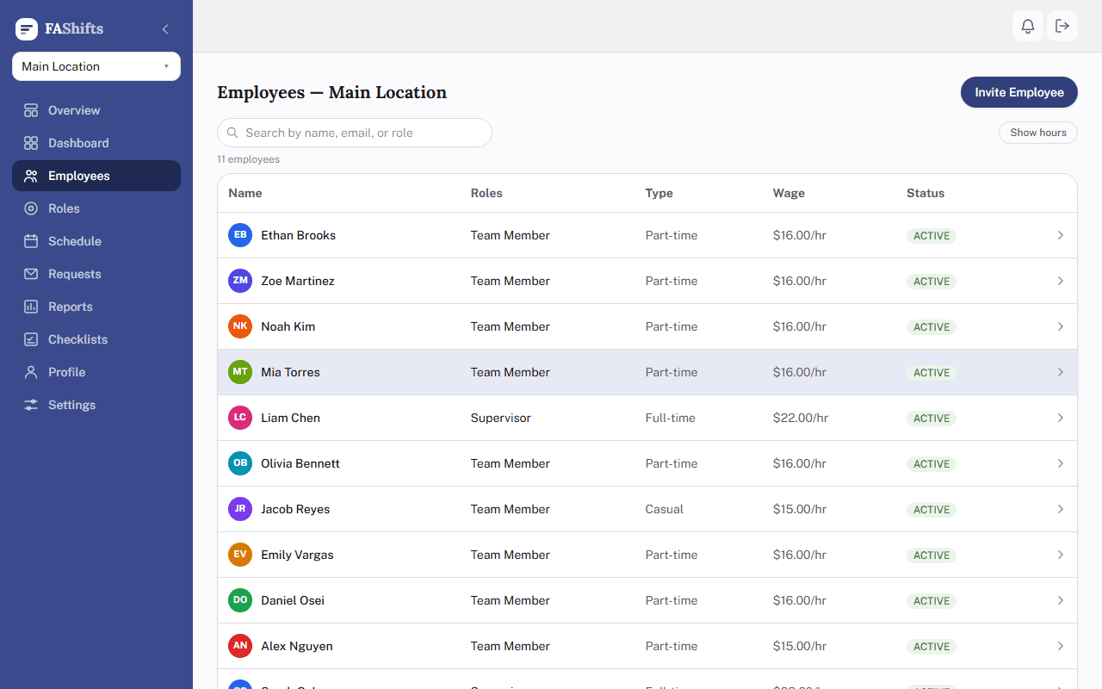Click the Schedule calendar icon
The image size is (1102, 689).
coord(31,241)
